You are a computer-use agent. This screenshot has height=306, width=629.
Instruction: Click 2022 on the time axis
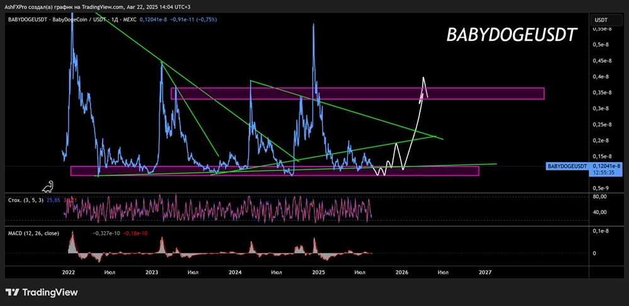coord(68,272)
